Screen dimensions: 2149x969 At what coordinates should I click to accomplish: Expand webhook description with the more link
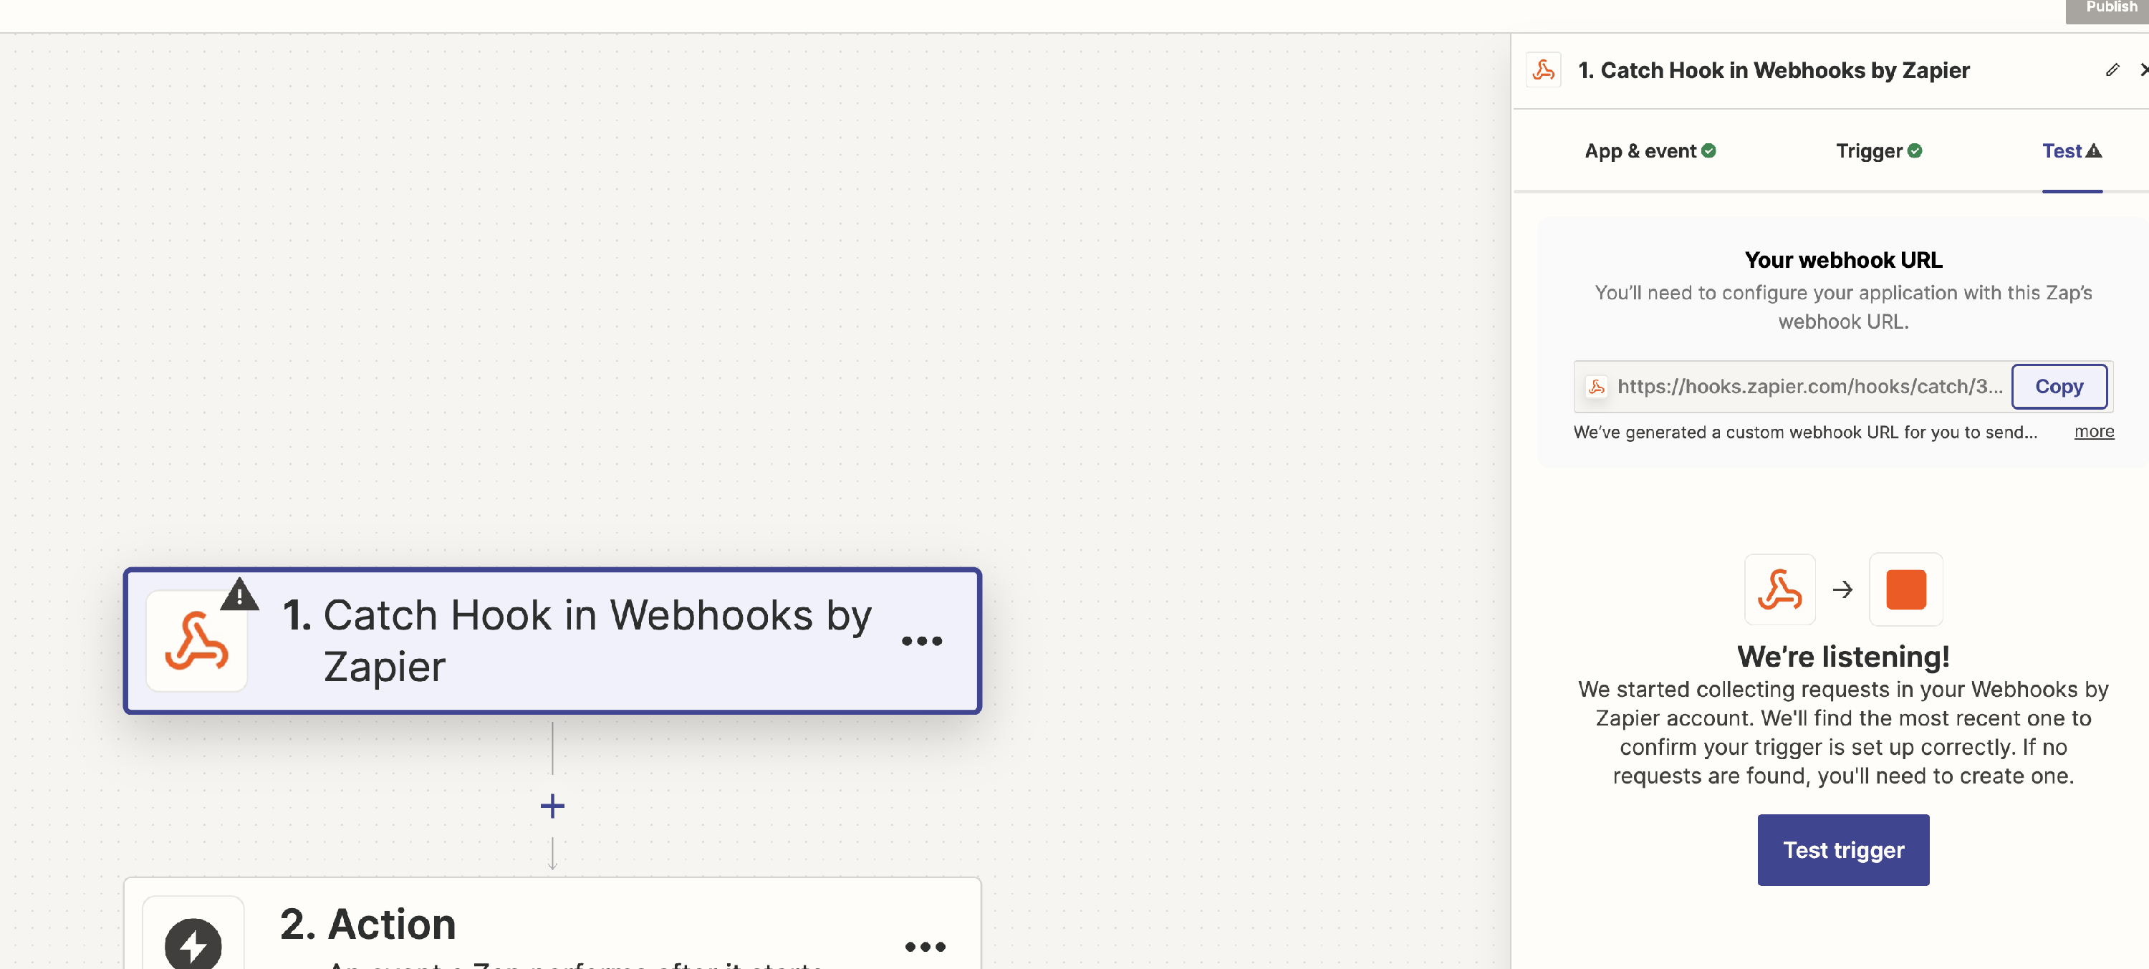(2093, 431)
